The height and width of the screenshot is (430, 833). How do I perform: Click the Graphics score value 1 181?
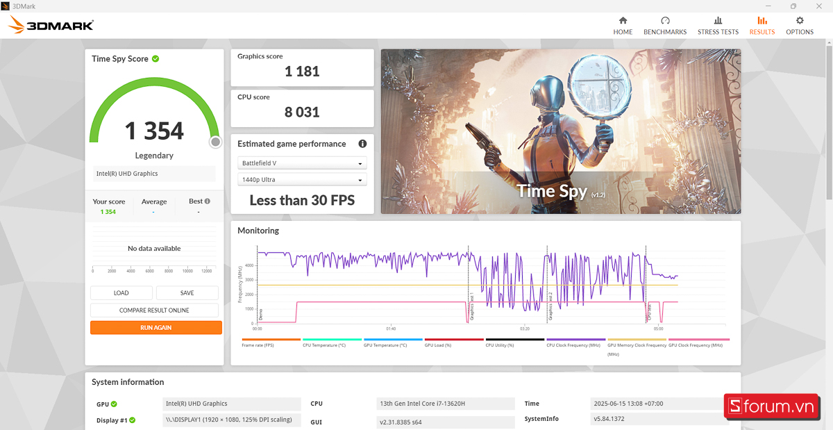(302, 71)
